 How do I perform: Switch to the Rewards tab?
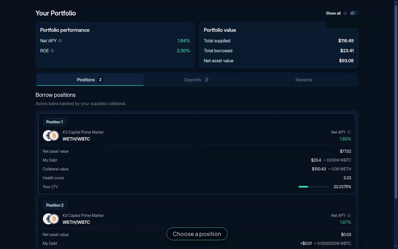click(x=304, y=80)
